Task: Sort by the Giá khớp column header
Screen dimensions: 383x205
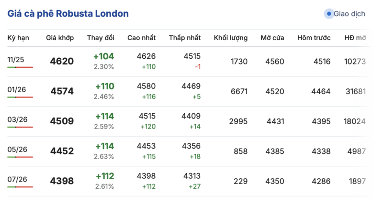Action: click(x=60, y=38)
